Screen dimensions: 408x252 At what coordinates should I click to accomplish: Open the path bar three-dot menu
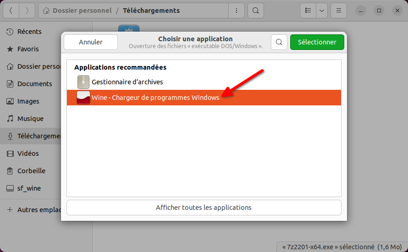tap(236, 11)
